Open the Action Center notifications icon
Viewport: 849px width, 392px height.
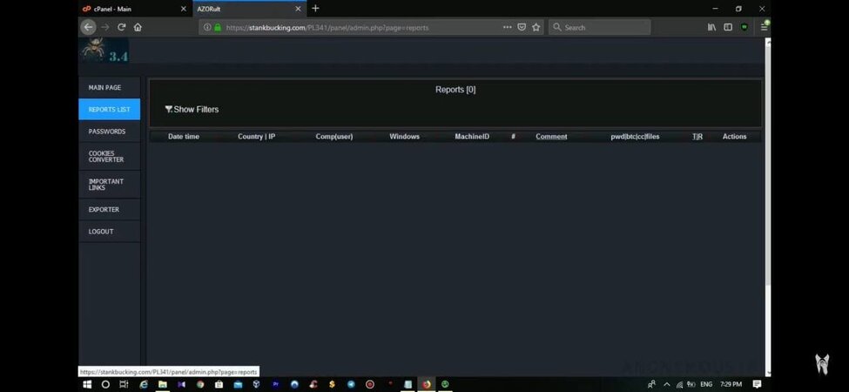click(x=757, y=384)
